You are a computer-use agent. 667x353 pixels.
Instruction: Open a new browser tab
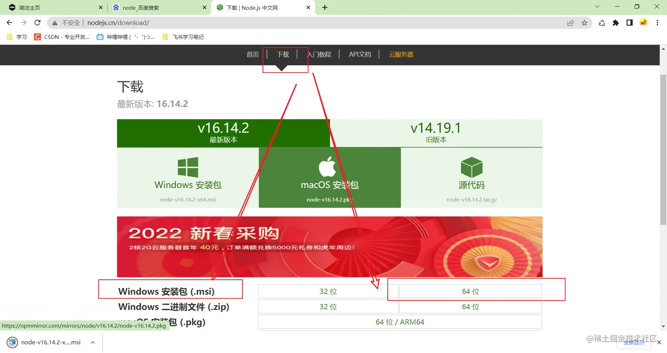pos(325,8)
